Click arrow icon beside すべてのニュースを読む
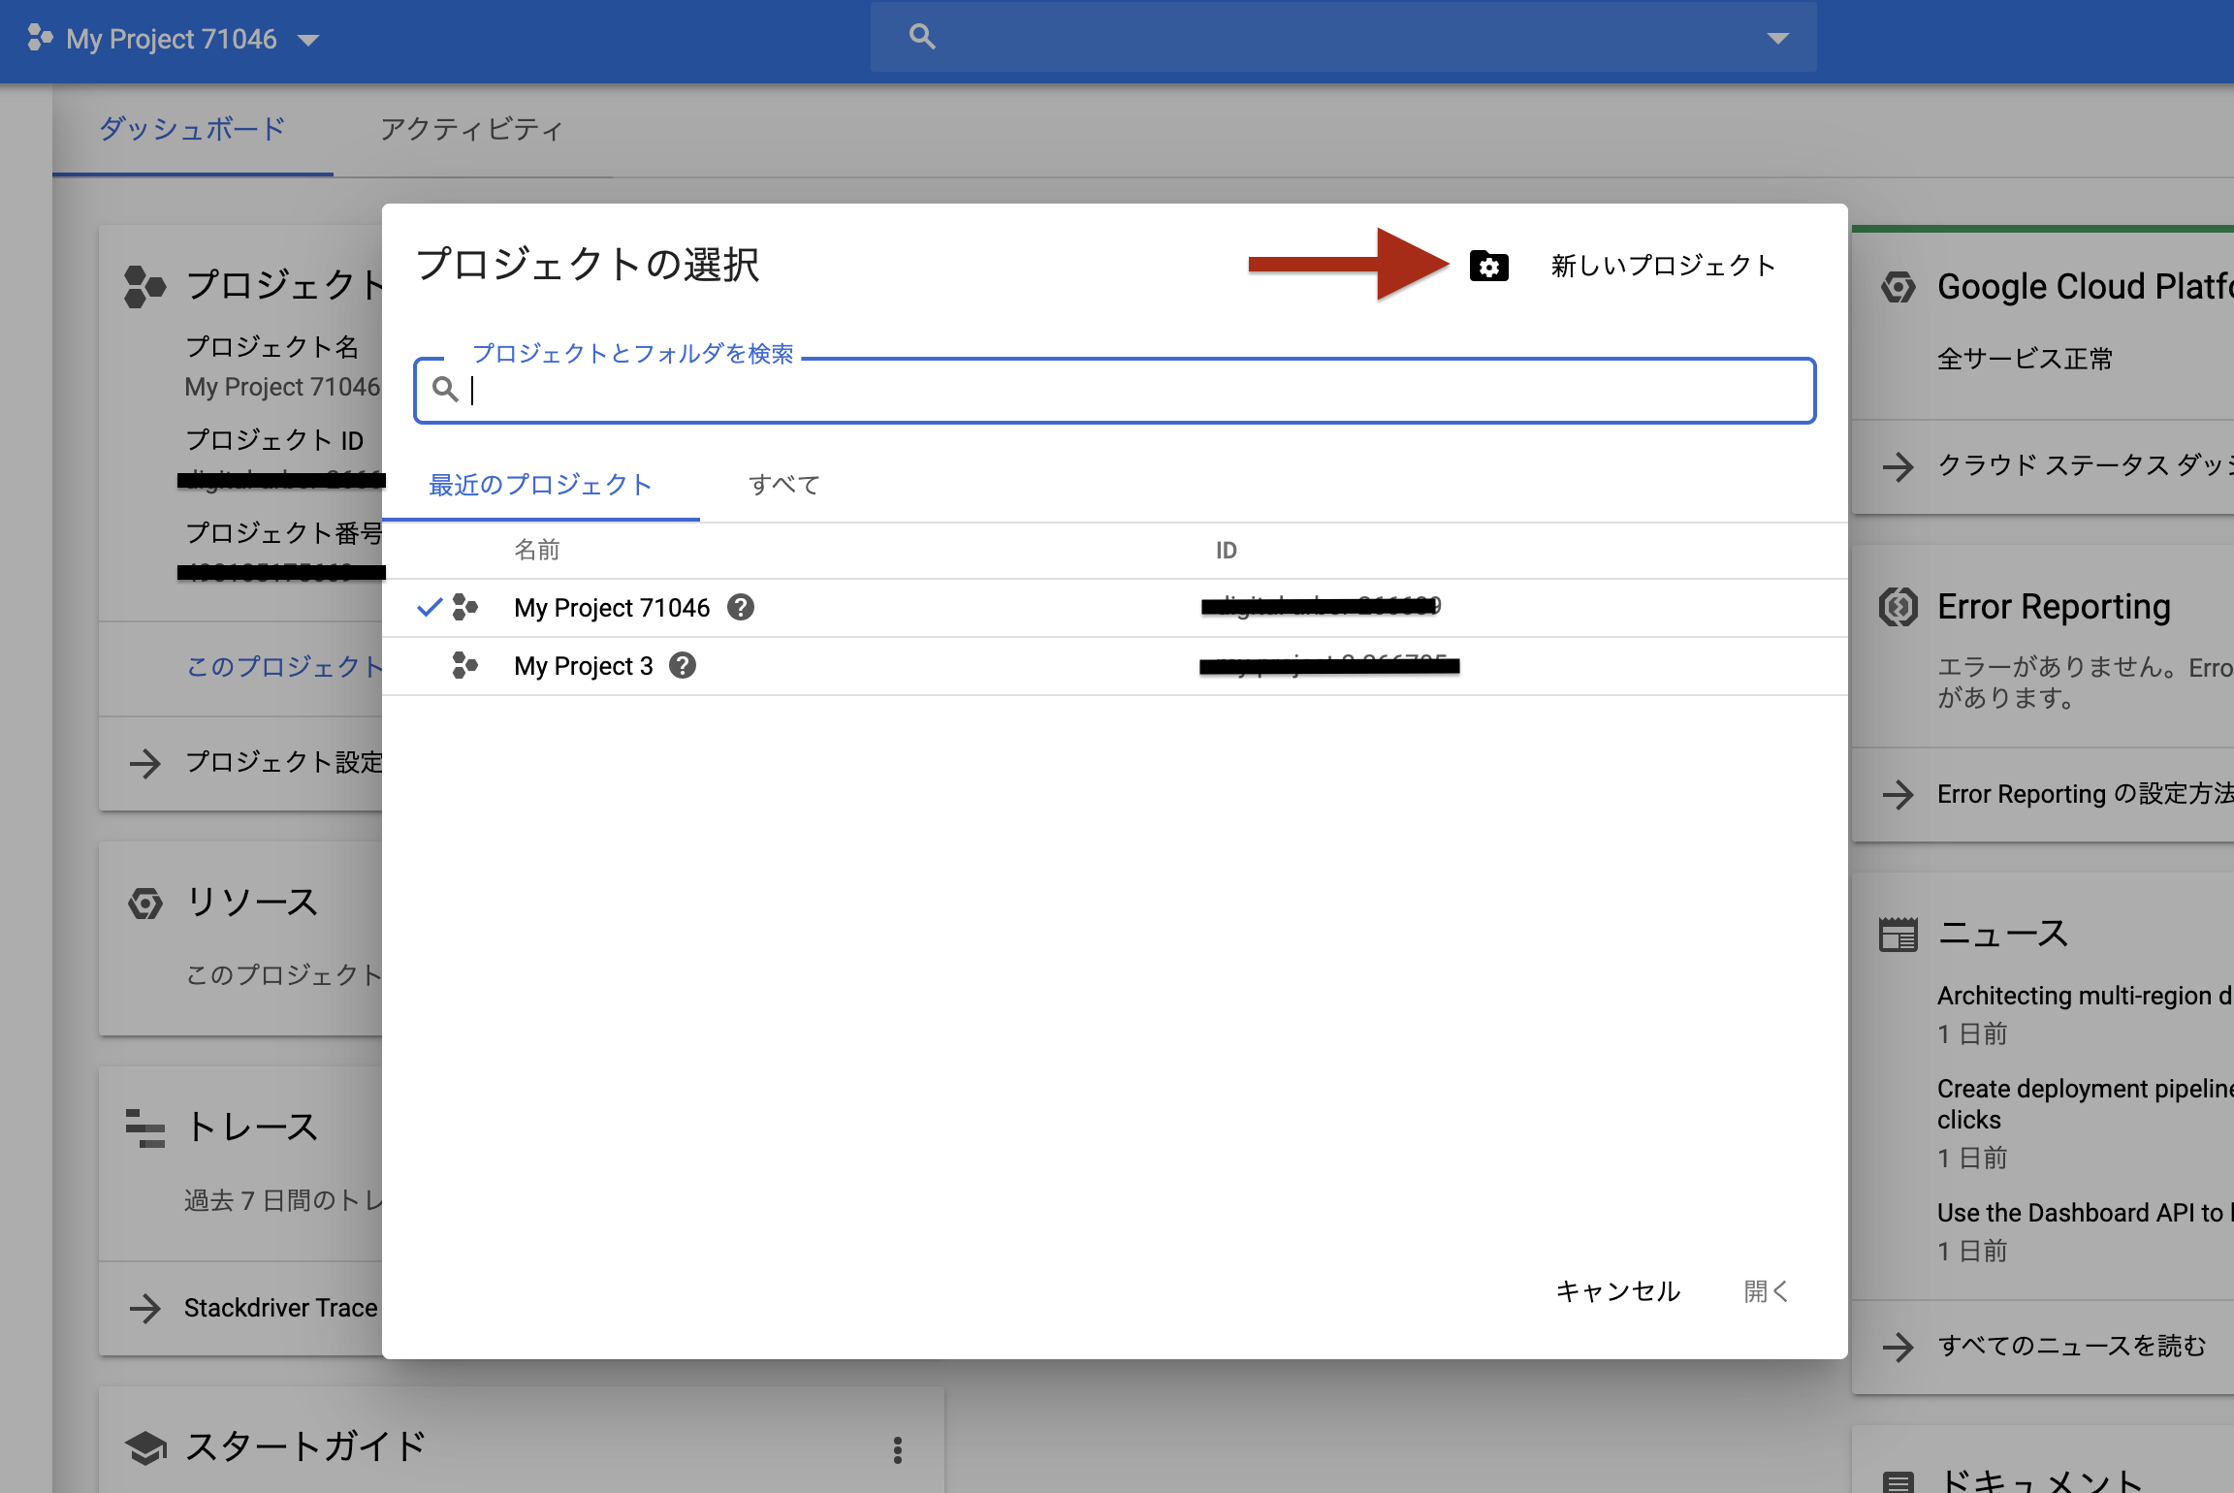Image resolution: width=2234 pixels, height=1493 pixels. (1898, 1347)
